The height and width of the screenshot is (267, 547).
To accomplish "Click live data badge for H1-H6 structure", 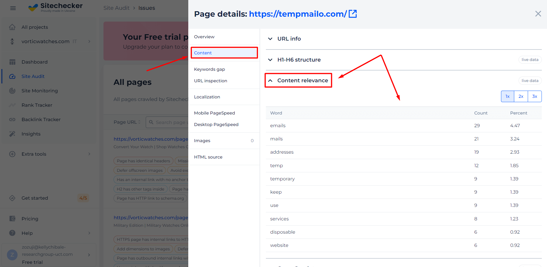I will [x=530, y=60].
